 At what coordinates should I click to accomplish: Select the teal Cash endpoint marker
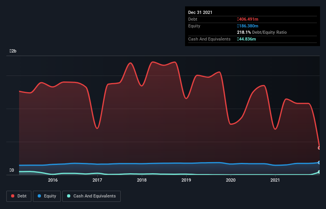pyautogui.click(x=319, y=172)
